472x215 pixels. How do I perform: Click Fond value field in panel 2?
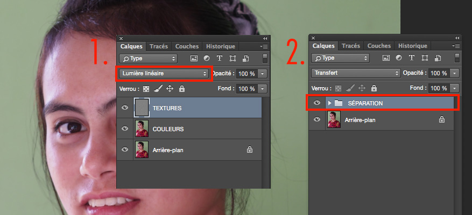pos(439,88)
